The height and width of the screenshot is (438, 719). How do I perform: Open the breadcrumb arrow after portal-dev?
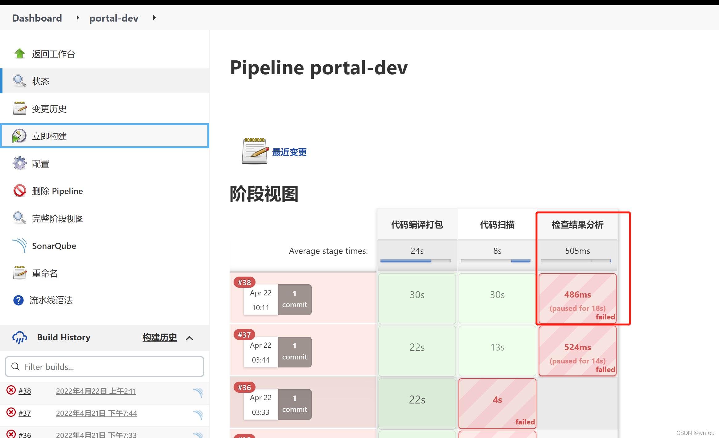pos(154,18)
